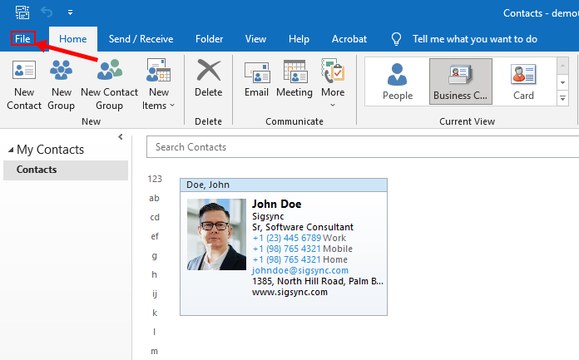Delete the selected contact

[208, 83]
